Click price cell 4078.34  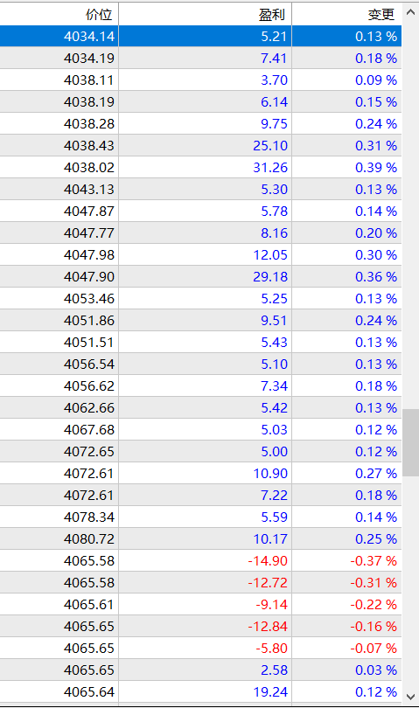(89, 517)
